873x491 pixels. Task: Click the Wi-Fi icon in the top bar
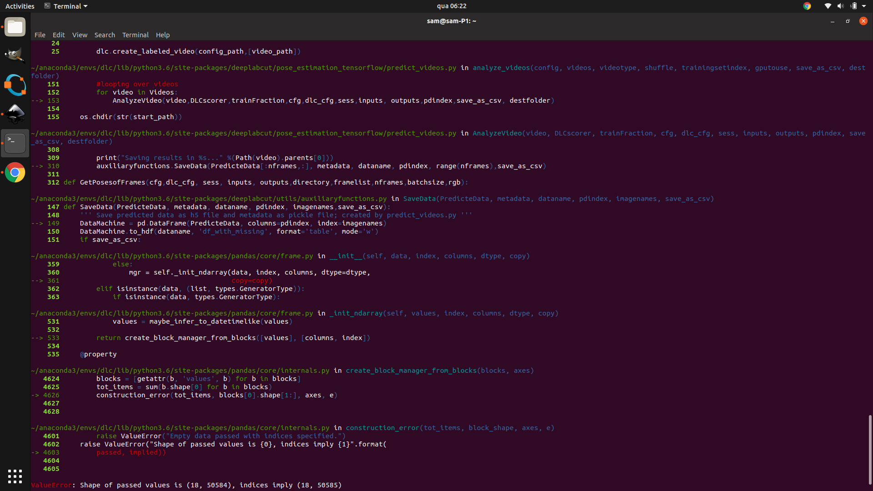click(828, 6)
